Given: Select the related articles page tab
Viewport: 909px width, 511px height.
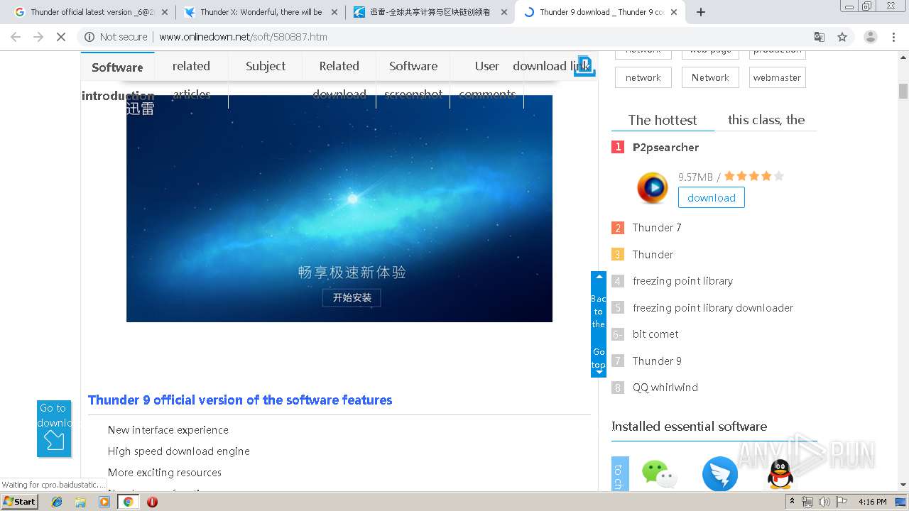Looking at the screenshot, I should click(192, 80).
